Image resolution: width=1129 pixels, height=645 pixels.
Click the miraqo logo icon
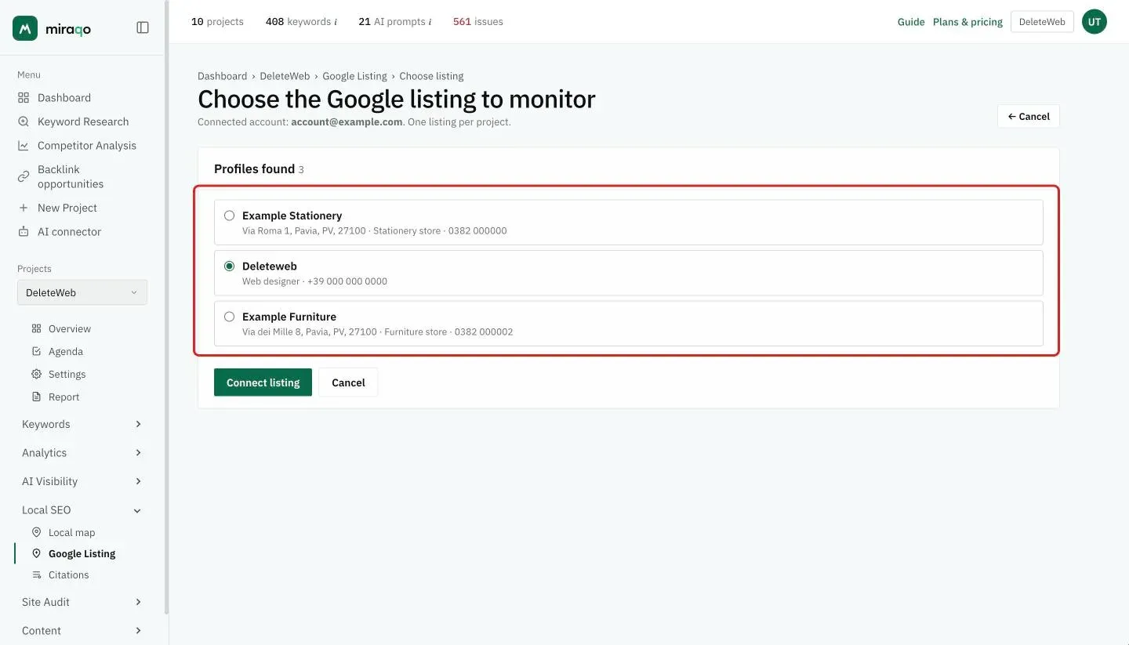coord(25,28)
